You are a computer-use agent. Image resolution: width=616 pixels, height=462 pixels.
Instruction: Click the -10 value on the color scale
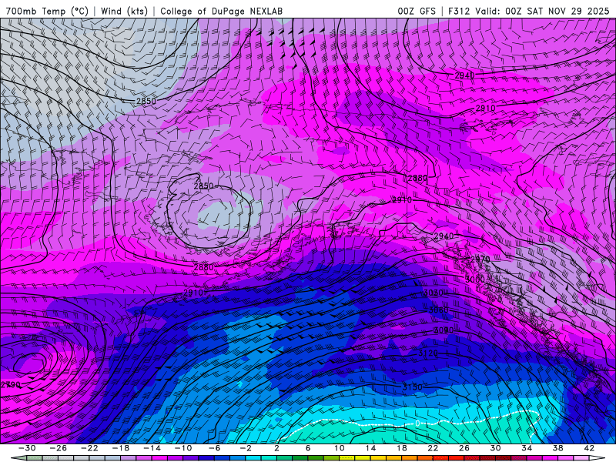(x=182, y=448)
